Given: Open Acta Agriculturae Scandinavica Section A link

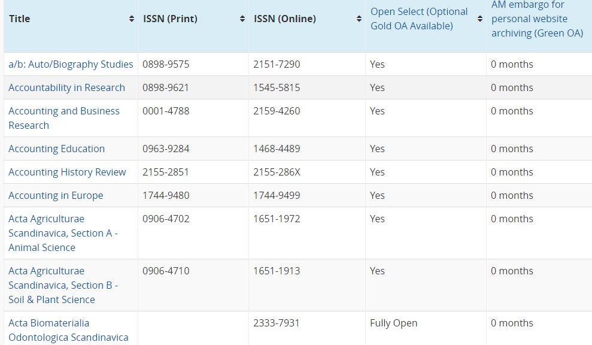Looking at the screenshot, I should pyautogui.click(x=63, y=233).
